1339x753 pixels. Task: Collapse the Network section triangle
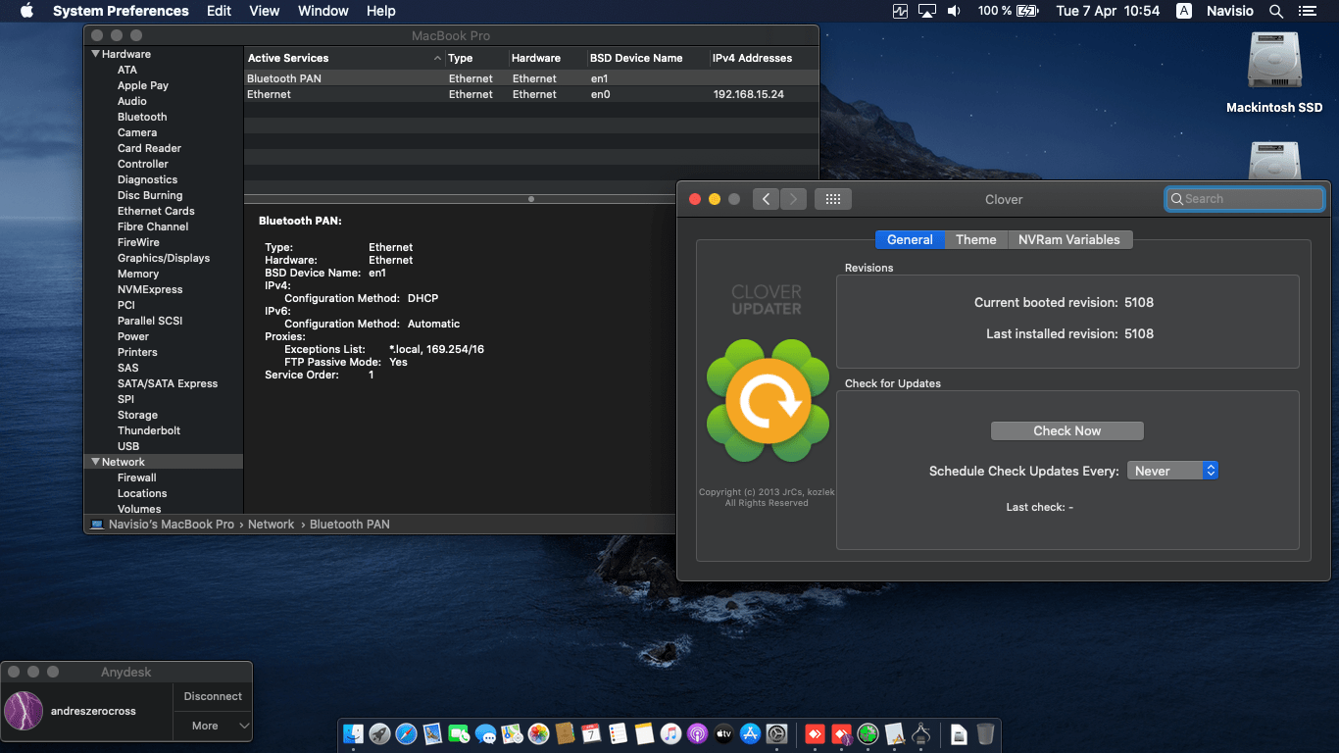pos(96,462)
